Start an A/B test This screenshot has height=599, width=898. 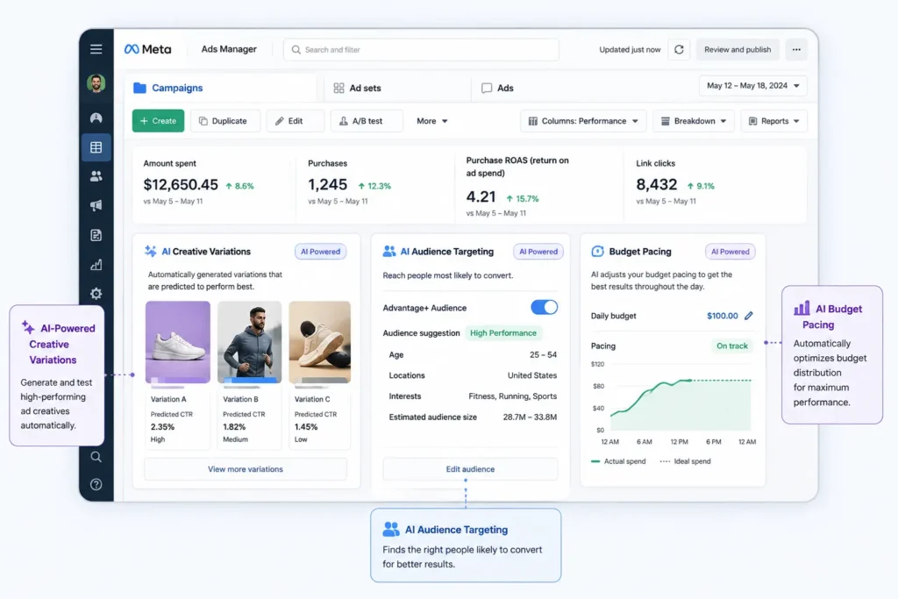pos(367,121)
